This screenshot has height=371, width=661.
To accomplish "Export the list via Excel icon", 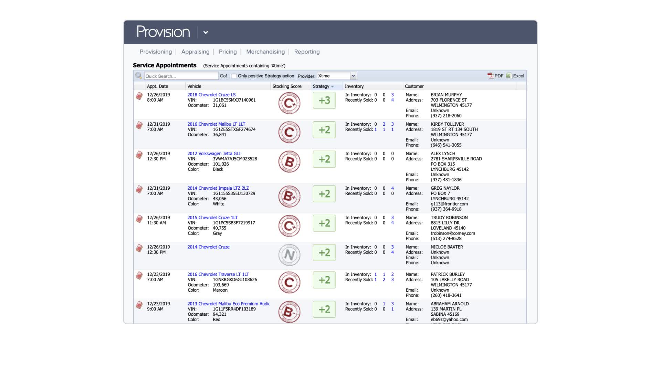I will coord(508,76).
